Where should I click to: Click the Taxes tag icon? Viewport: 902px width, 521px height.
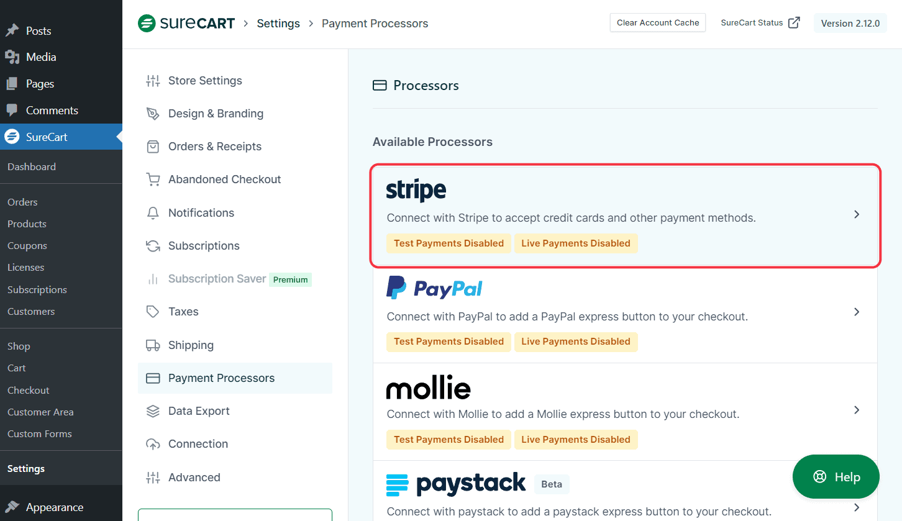[x=153, y=312]
